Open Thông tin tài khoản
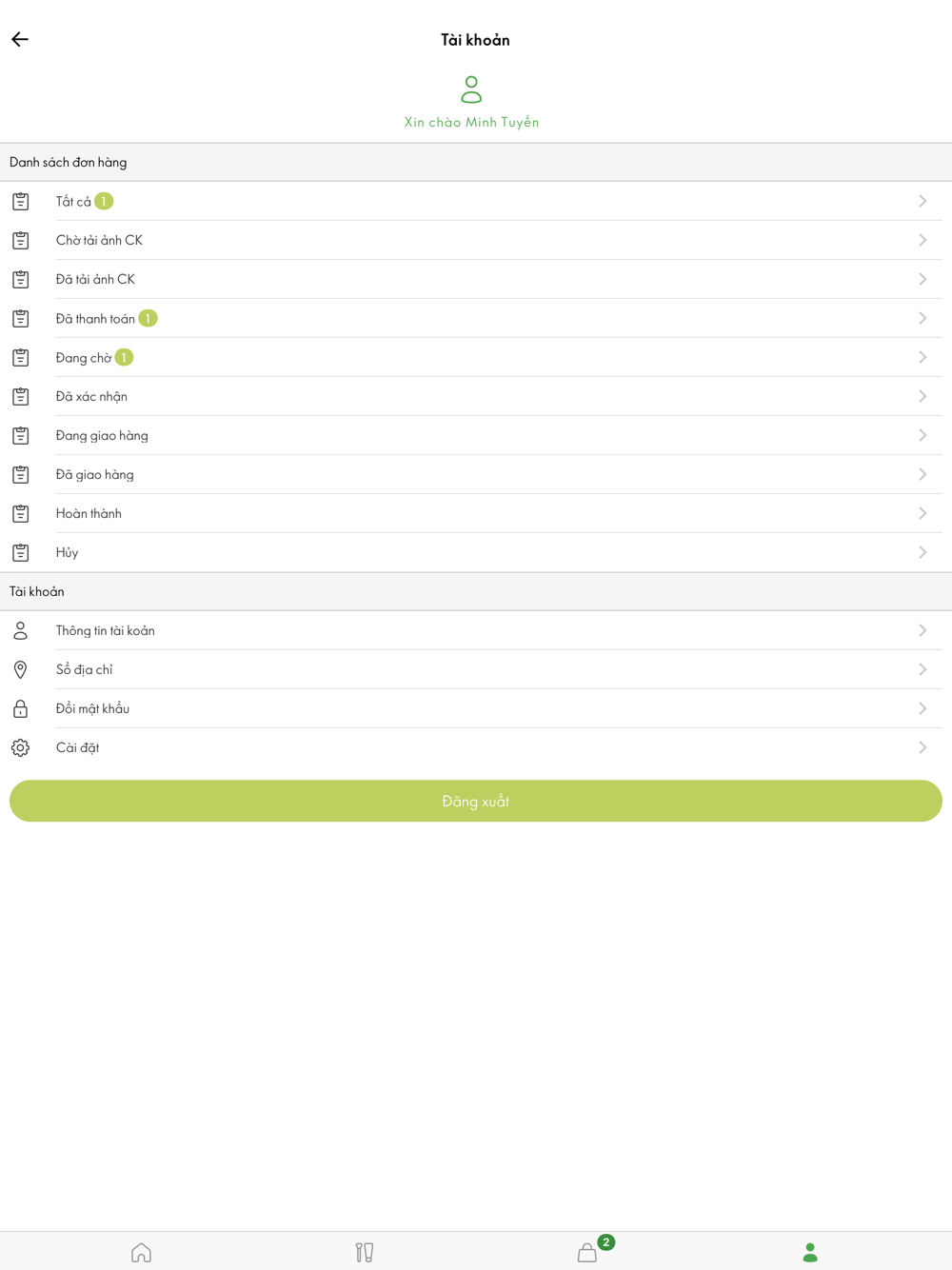The image size is (952, 1270). click(x=476, y=630)
